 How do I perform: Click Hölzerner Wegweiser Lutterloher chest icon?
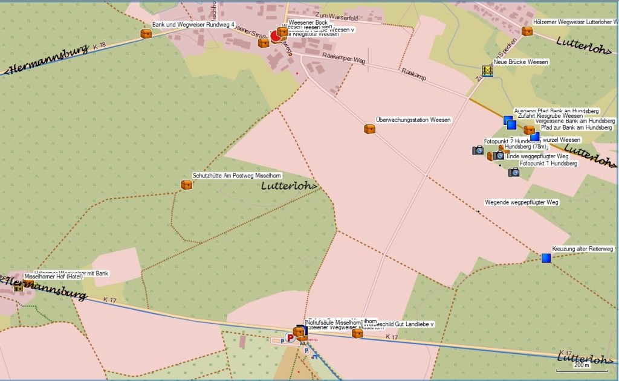click(527, 31)
